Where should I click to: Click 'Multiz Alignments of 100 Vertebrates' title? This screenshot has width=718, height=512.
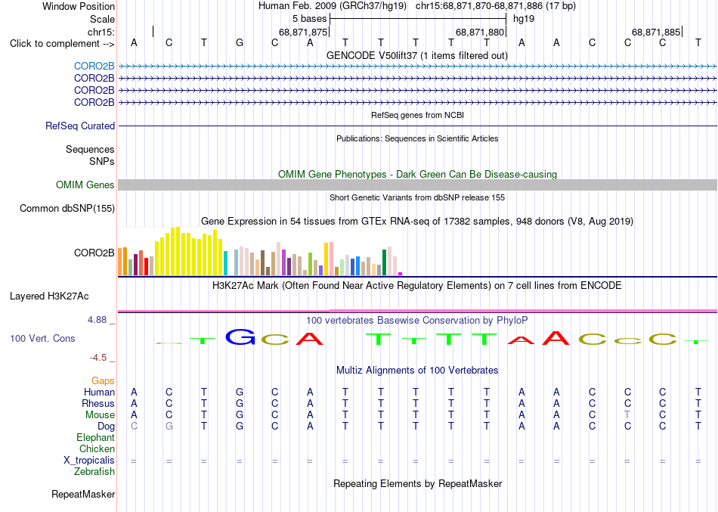[417, 371]
